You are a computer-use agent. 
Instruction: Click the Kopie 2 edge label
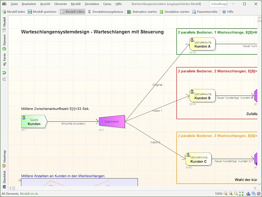tap(155, 142)
